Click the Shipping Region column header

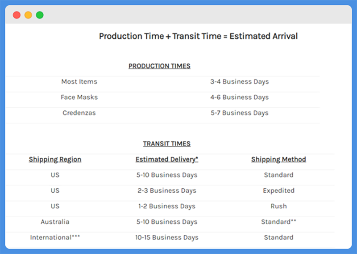tap(55, 159)
